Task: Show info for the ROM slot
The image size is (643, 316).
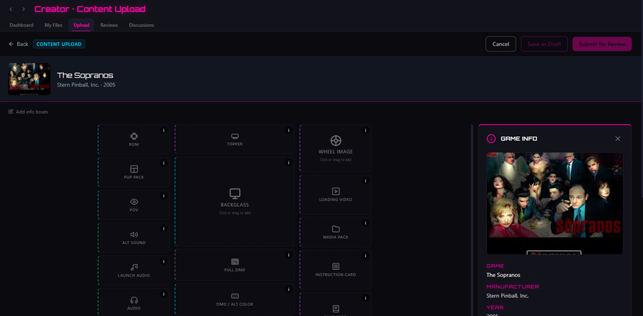Action: point(163,130)
